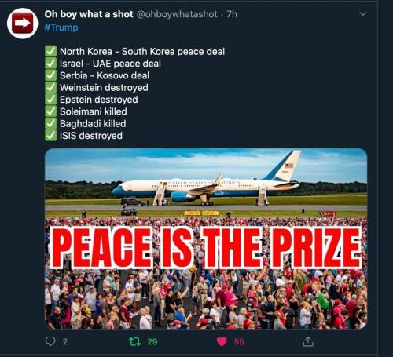Click checkmark beside Serbia - Kosovo deal
The image size is (393, 357).
[50, 75]
